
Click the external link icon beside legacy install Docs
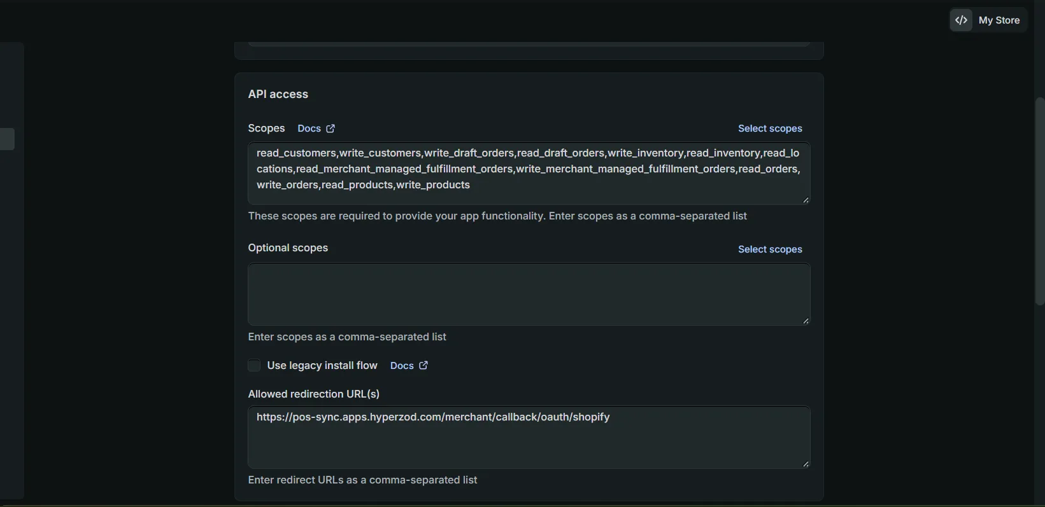(x=423, y=365)
